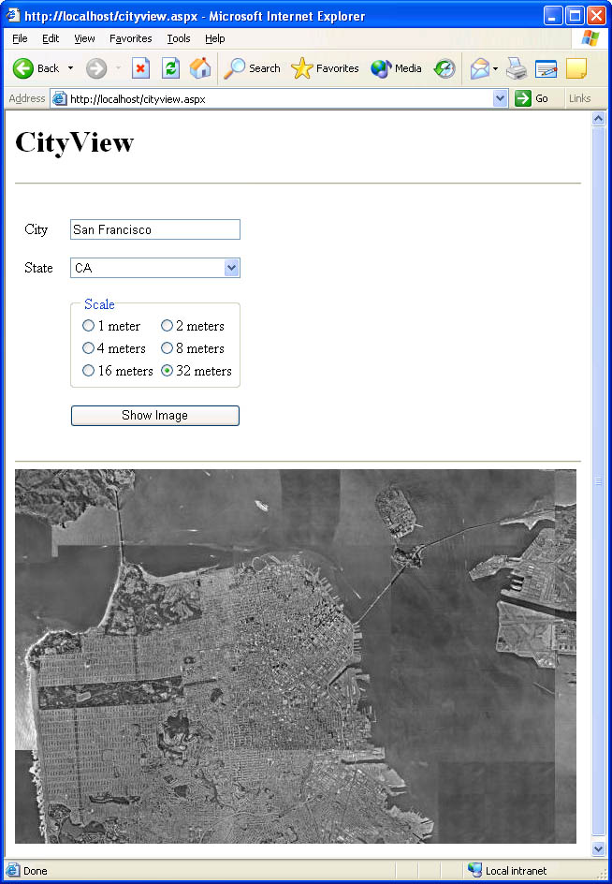Select the 16 meters scale
Screen dimensions: 612x884
(x=88, y=371)
